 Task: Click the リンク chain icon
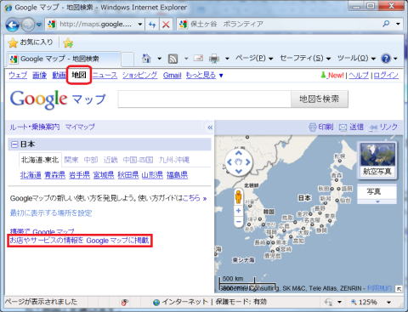point(373,128)
